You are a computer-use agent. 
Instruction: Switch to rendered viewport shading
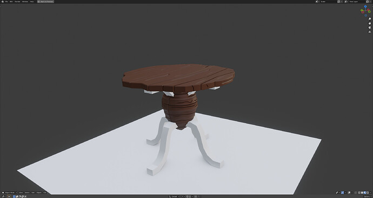(x=368, y=193)
